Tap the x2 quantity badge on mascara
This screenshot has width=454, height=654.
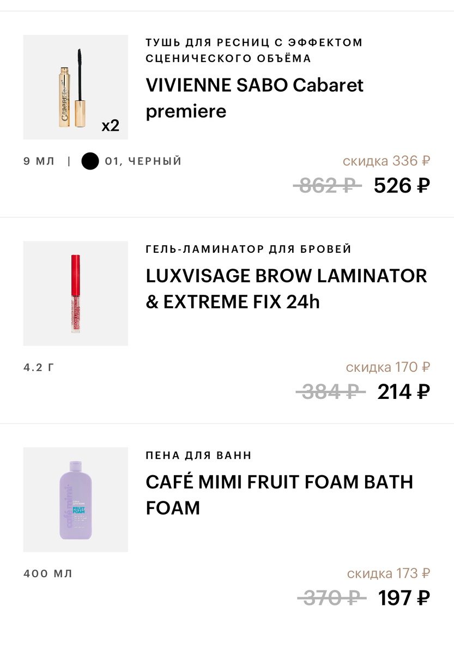[x=110, y=126]
